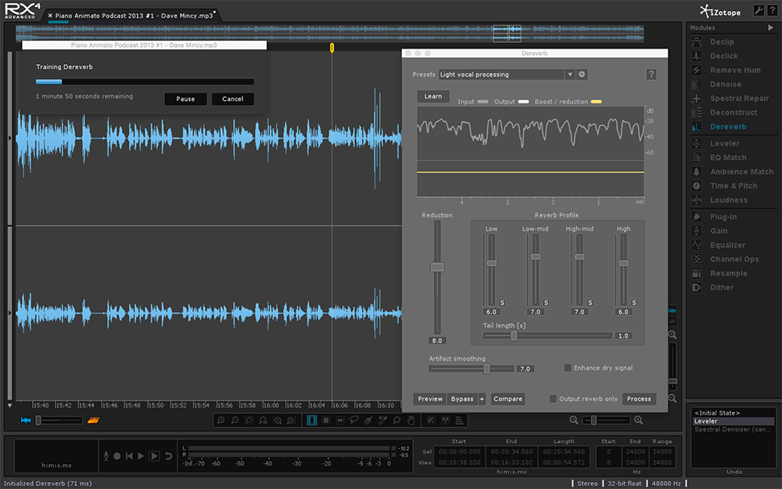This screenshot has width=782, height=489.
Task: Click the Play transport button
Action: click(x=141, y=455)
